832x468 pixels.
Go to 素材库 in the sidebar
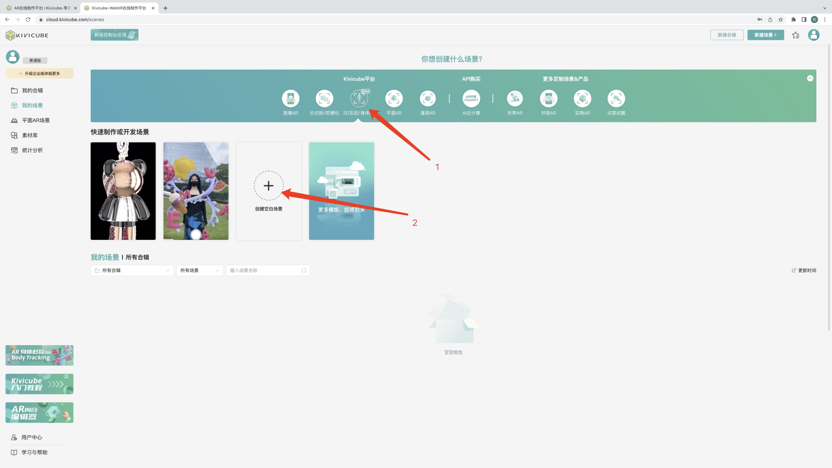[30, 136]
